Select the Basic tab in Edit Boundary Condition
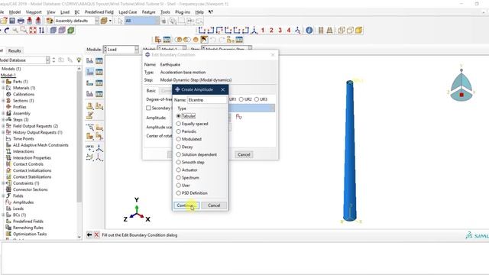This screenshot has height=275, width=489. pyautogui.click(x=151, y=91)
